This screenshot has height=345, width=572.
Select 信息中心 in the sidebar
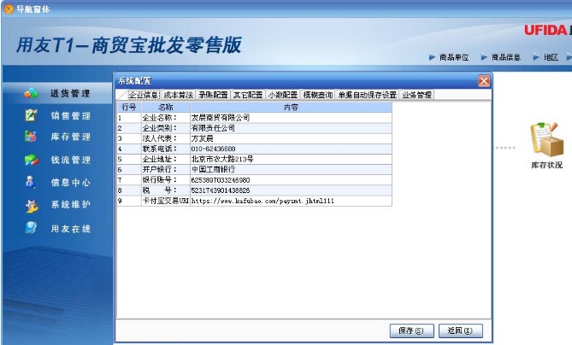70,183
